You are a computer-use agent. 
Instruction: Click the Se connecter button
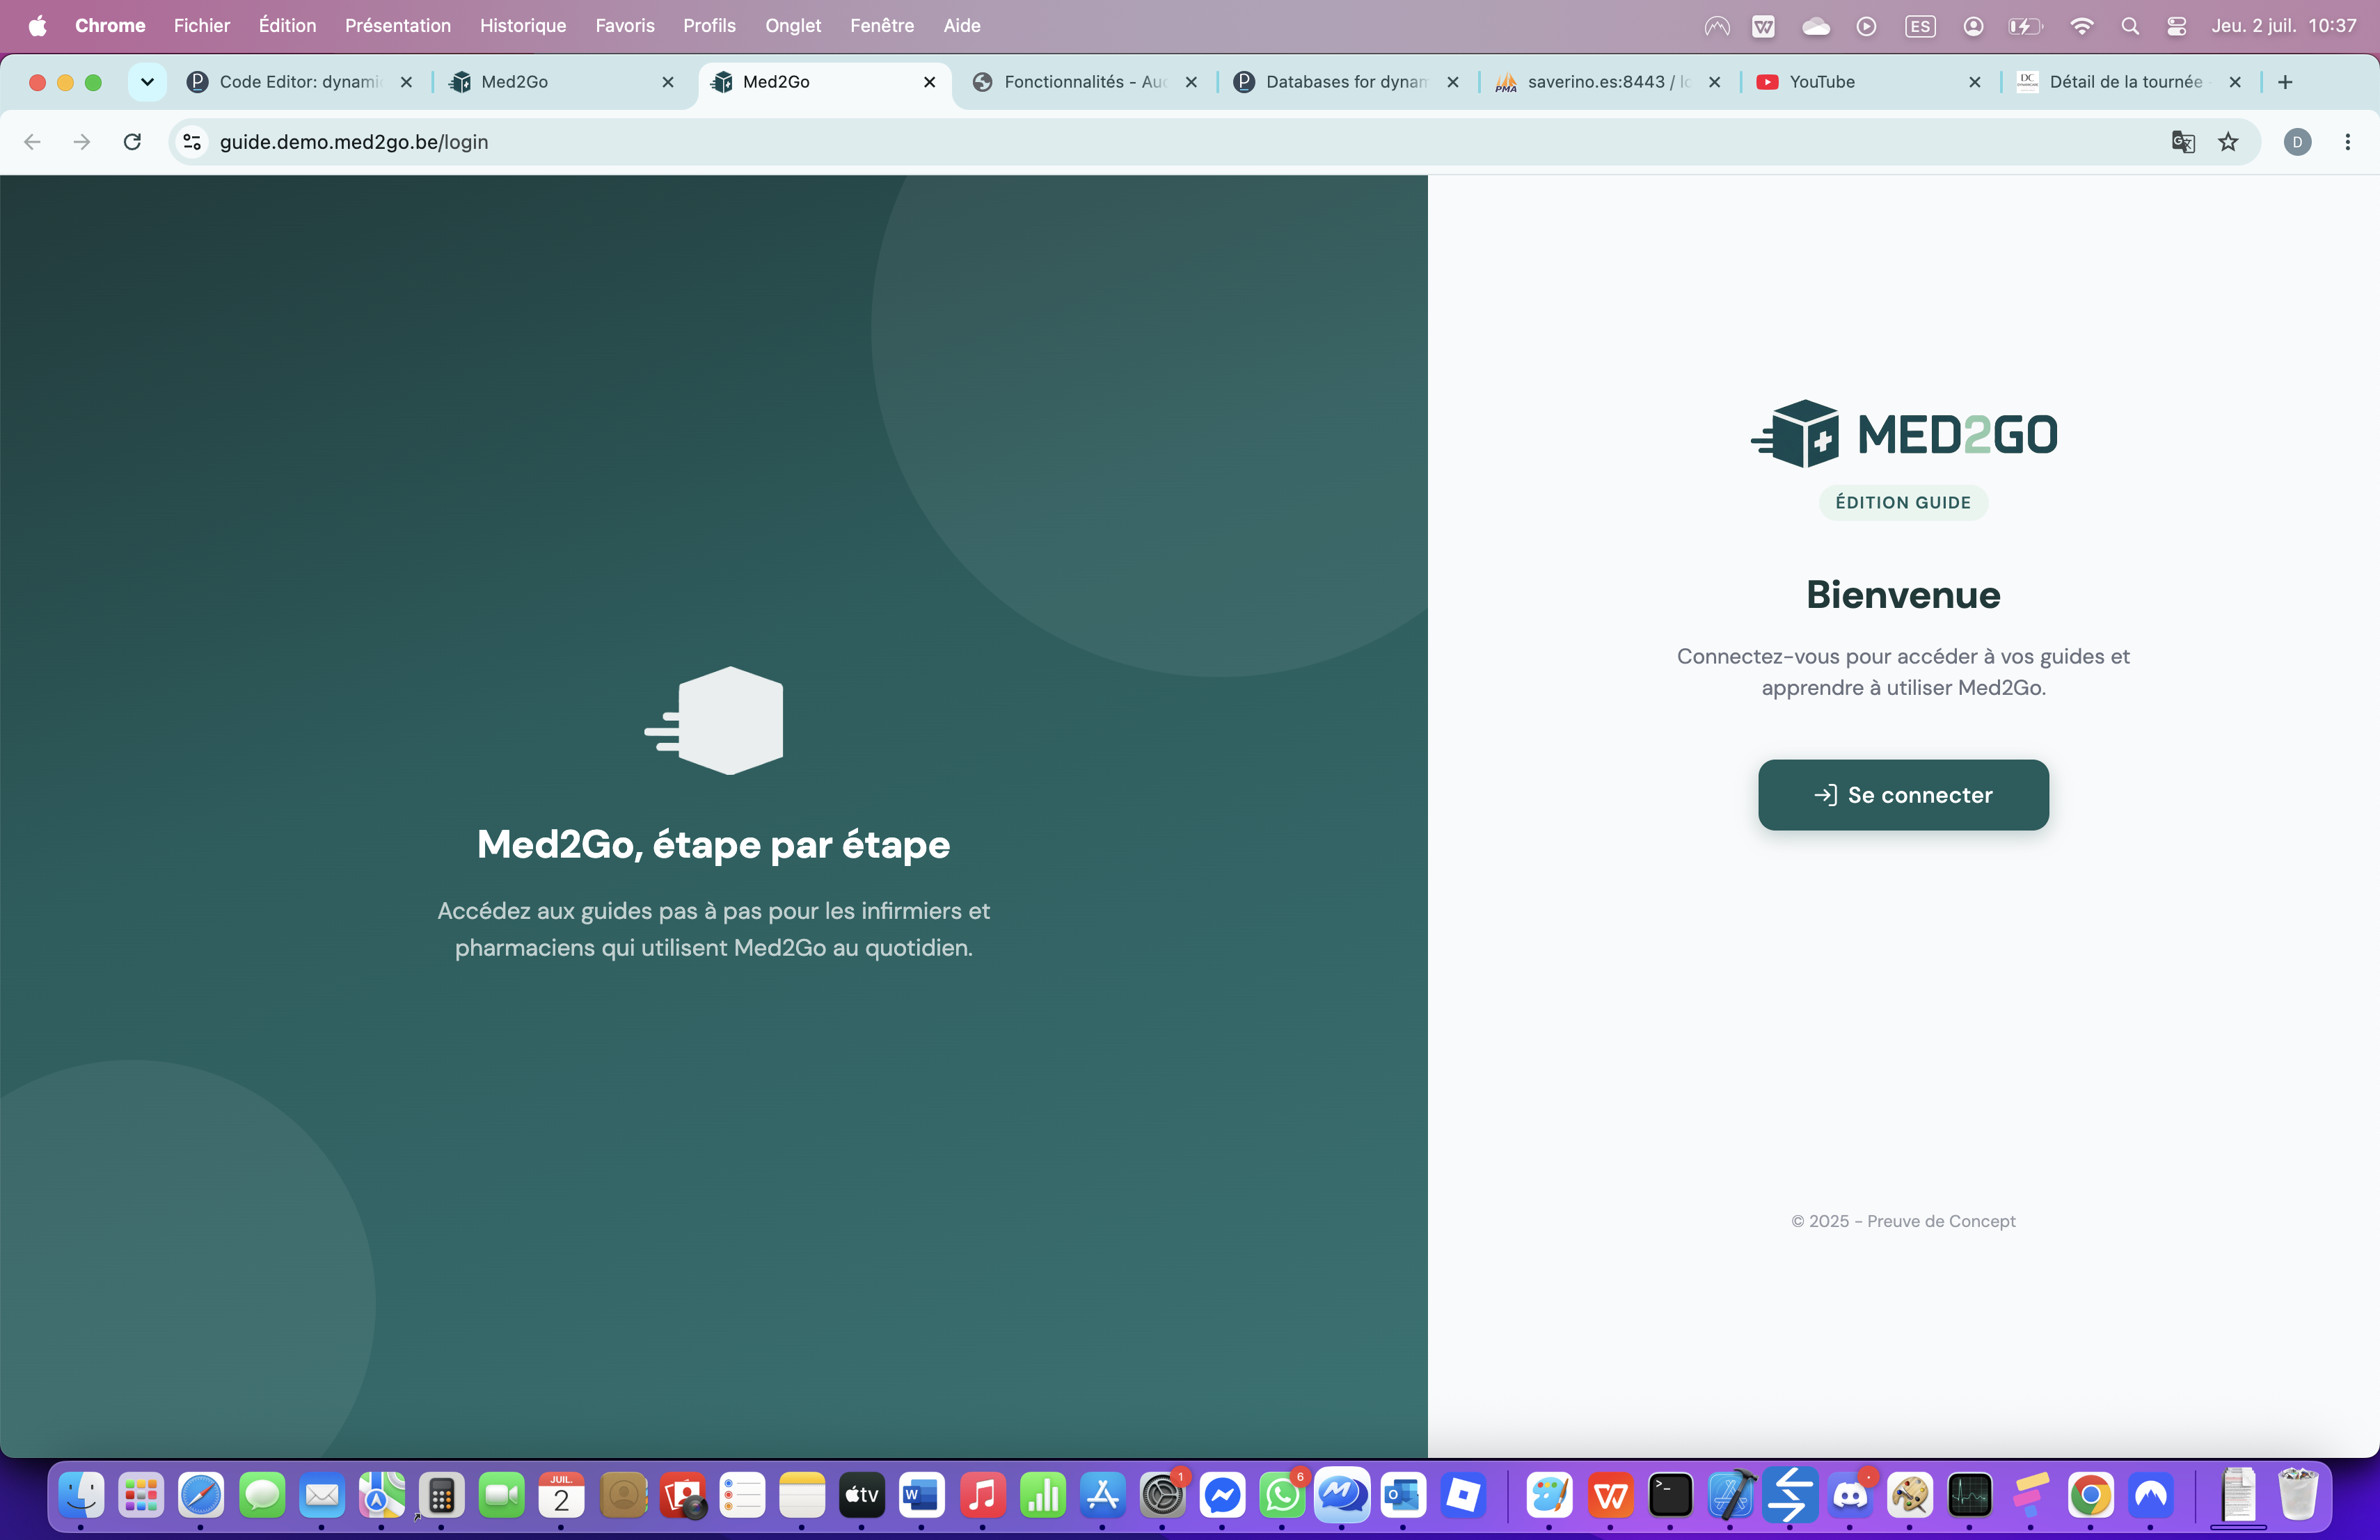pyautogui.click(x=1903, y=794)
